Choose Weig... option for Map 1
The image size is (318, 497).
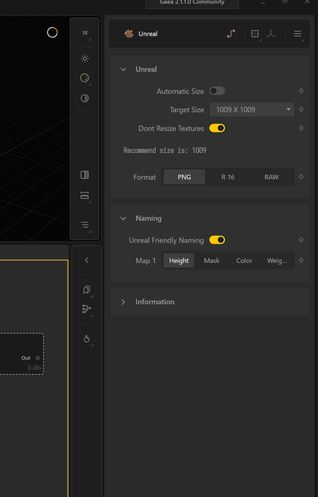(277, 261)
